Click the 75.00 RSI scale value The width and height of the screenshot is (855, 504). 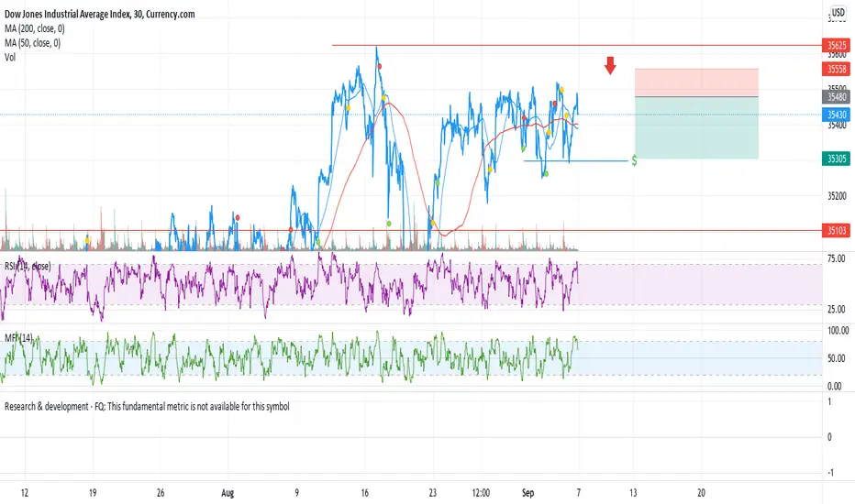point(836,258)
